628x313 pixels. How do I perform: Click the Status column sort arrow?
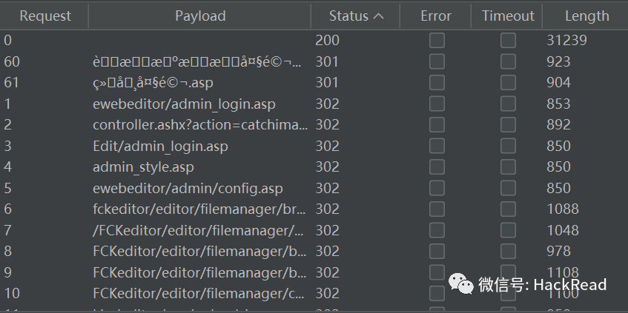coord(378,16)
